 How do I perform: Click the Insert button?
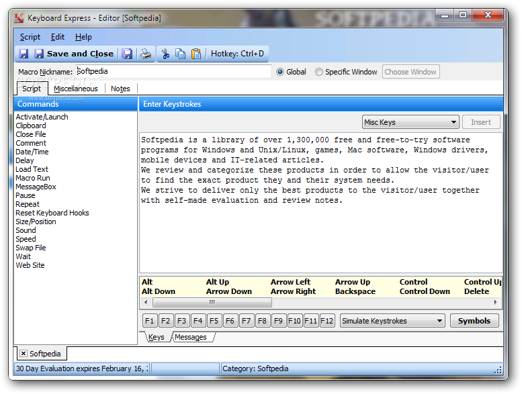pyautogui.click(x=481, y=122)
